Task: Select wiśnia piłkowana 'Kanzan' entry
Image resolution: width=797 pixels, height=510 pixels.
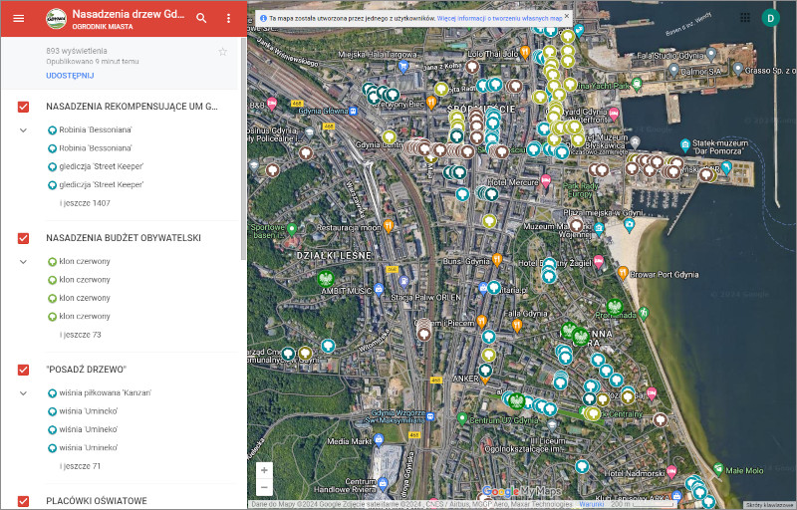Action: coord(106,393)
